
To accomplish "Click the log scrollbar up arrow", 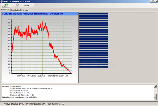I will pos(155,86).
